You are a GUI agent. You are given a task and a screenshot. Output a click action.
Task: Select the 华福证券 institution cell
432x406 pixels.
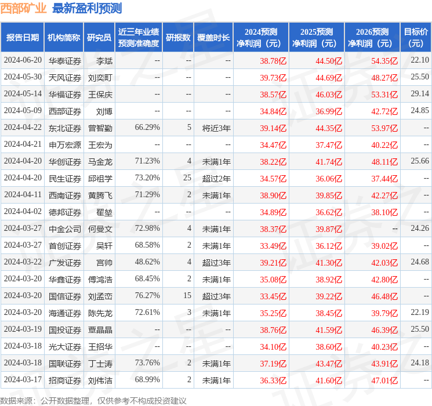[65, 95]
